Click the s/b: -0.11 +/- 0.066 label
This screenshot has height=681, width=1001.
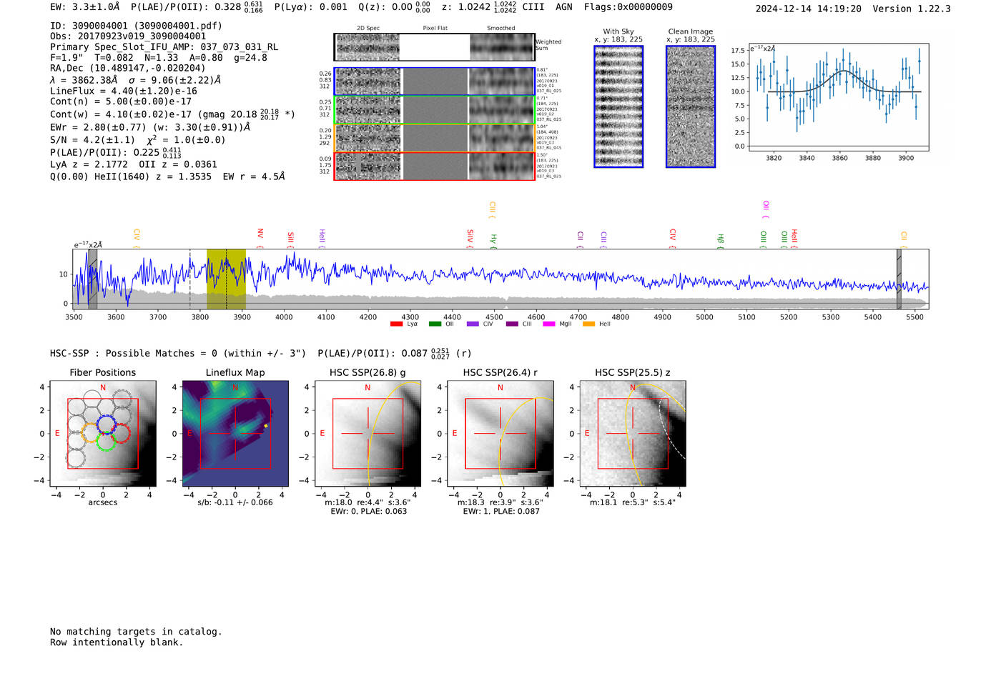point(235,502)
